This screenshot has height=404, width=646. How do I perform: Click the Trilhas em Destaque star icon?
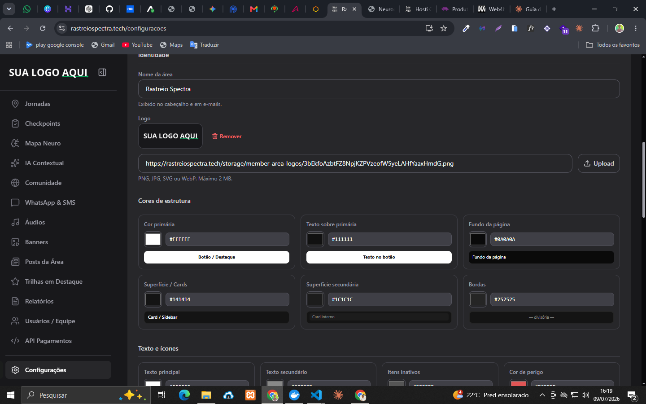[15, 281]
